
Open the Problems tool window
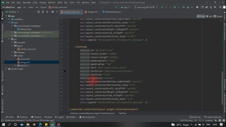coord(22,117)
